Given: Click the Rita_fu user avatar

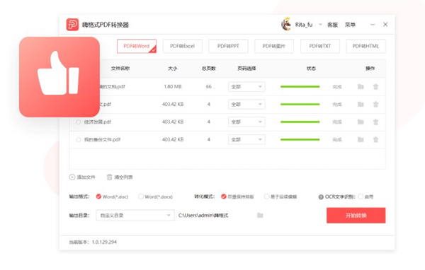Looking at the screenshot, I should [286, 24].
